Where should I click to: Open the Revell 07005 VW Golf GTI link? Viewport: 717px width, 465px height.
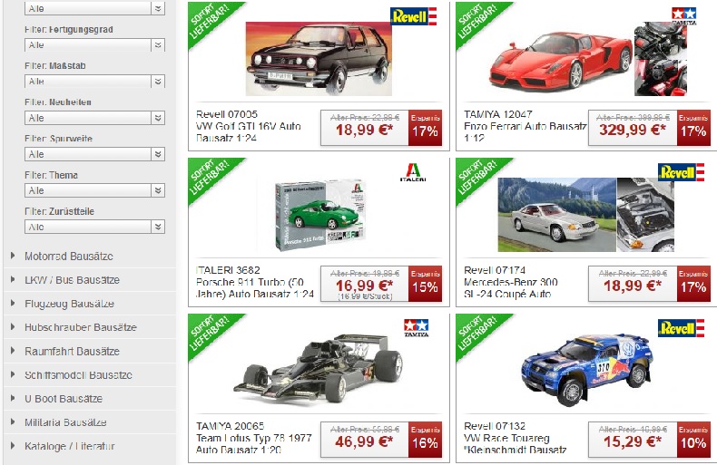[249, 126]
